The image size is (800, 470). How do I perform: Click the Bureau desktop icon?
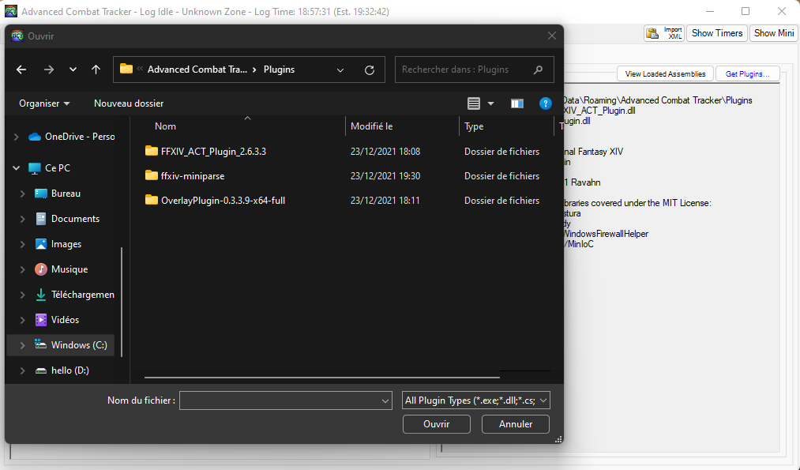click(41, 194)
